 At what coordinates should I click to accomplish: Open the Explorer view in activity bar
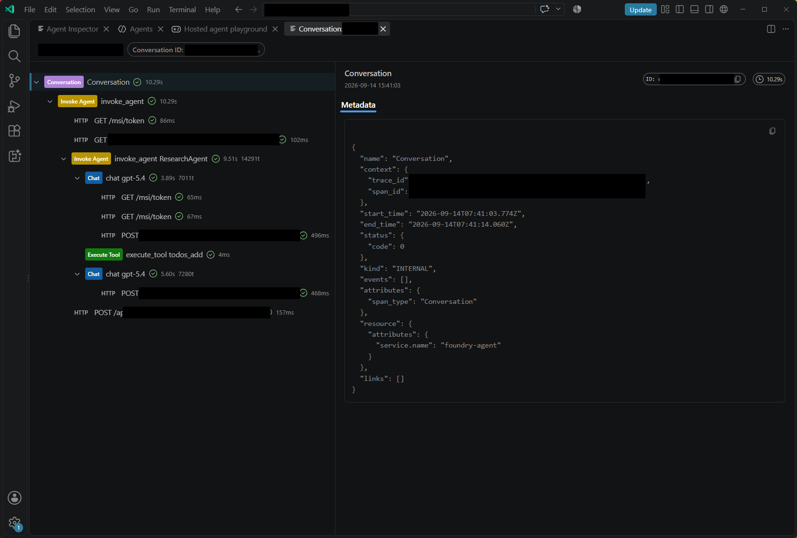pyautogui.click(x=14, y=31)
